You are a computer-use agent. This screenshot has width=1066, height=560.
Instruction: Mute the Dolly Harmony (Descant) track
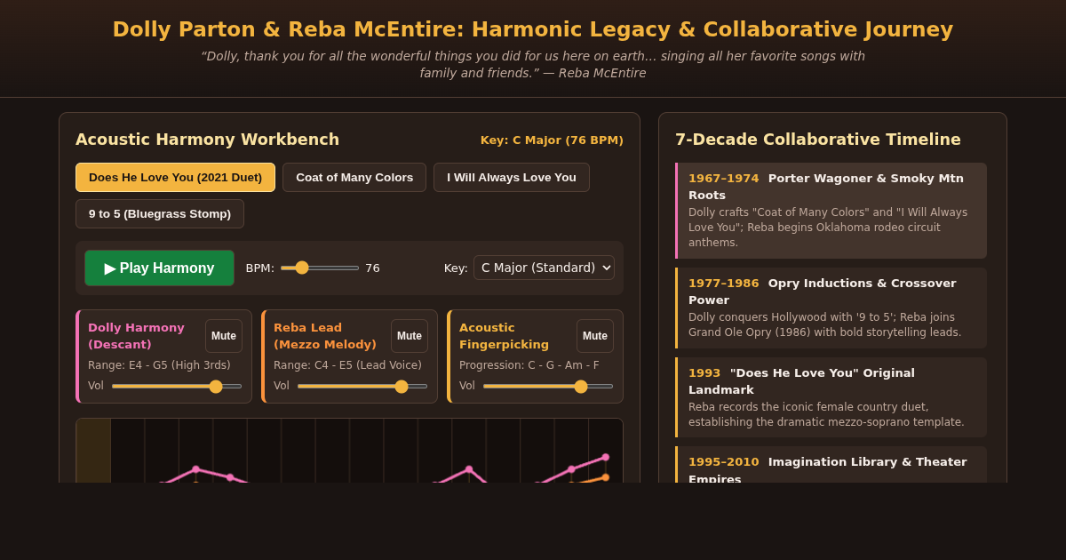click(x=224, y=336)
